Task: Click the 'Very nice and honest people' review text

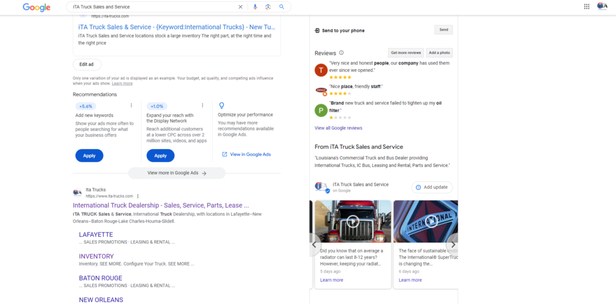Action: click(x=389, y=66)
